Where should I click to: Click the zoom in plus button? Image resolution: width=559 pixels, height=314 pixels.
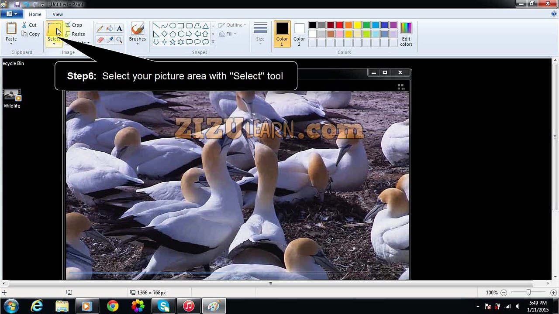click(553, 293)
